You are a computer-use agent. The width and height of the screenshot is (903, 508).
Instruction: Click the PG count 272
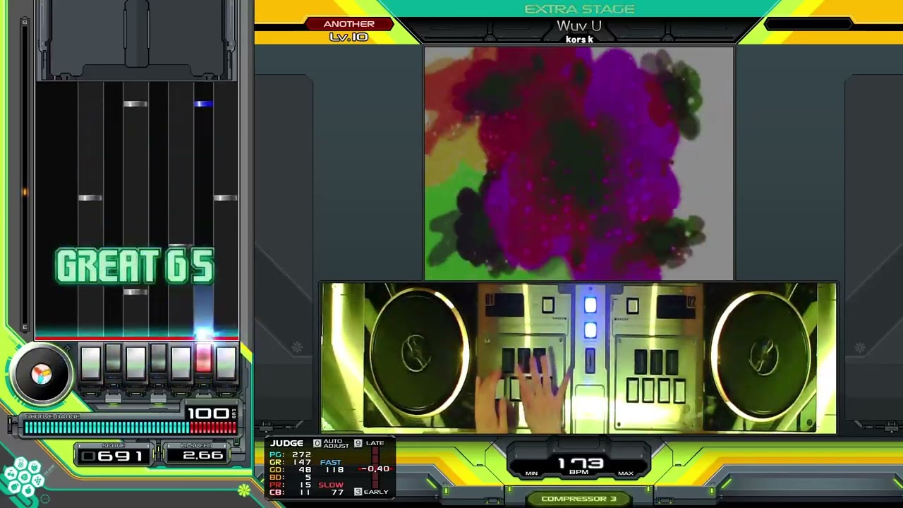coord(301,455)
